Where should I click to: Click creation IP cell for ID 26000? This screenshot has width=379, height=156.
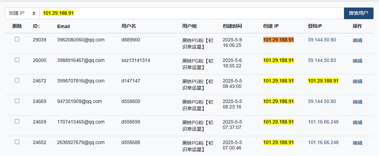pos(278,60)
